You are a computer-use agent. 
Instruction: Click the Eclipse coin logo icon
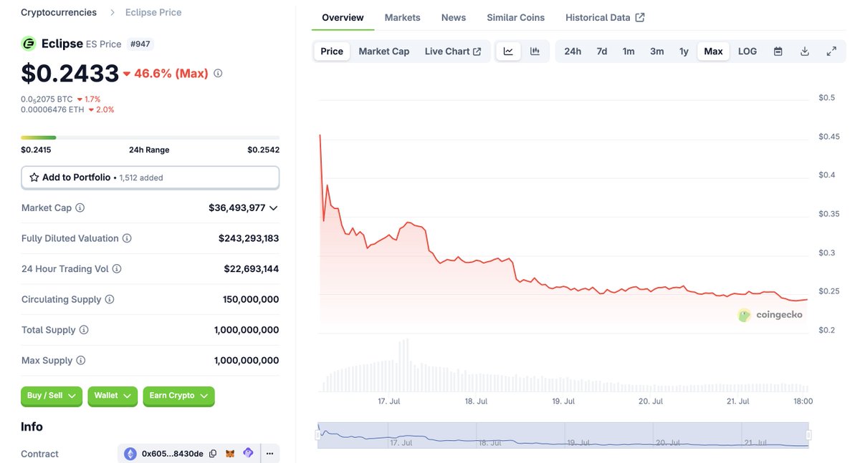point(29,44)
